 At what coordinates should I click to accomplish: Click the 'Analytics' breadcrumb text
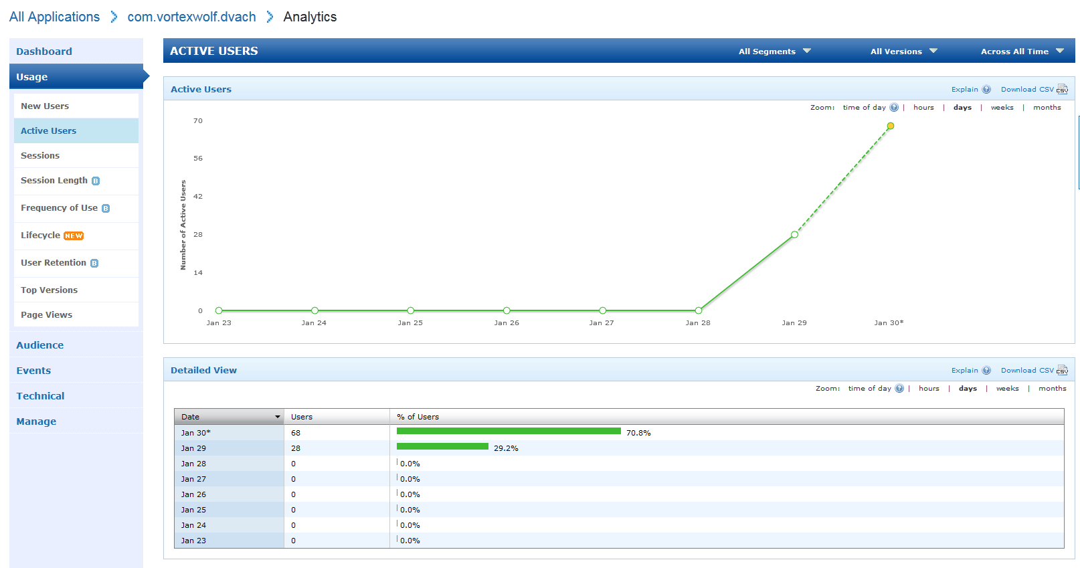pos(310,17)
